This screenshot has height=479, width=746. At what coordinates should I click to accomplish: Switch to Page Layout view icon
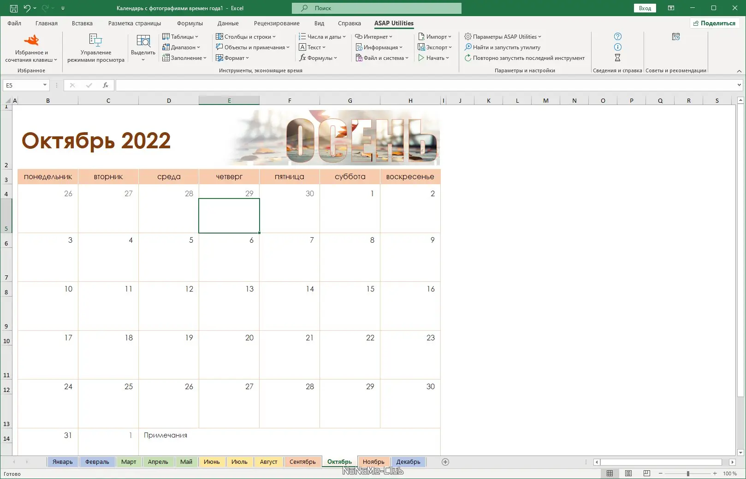point(628,473)
